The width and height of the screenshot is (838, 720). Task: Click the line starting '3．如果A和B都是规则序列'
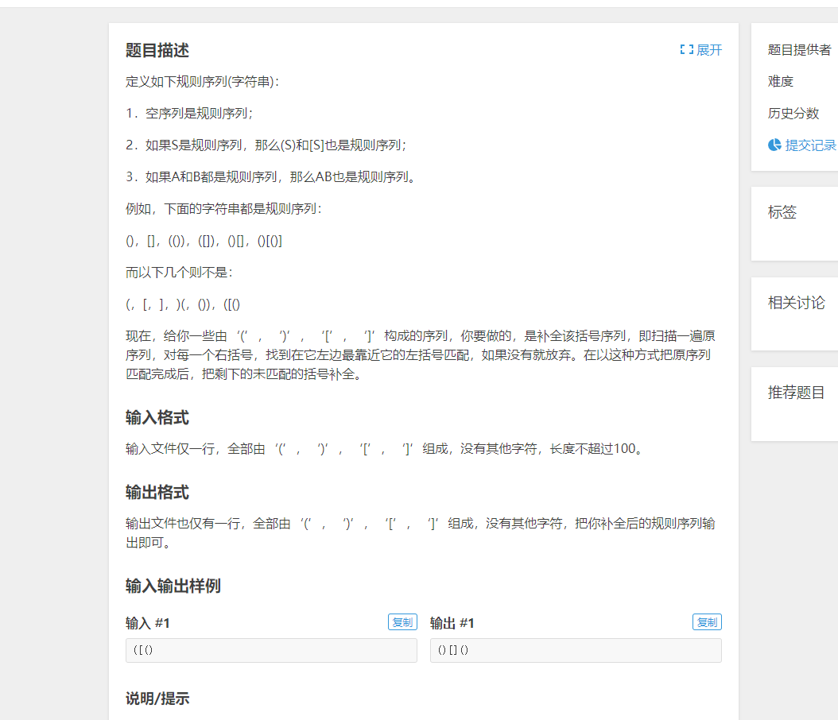point(271,176)
